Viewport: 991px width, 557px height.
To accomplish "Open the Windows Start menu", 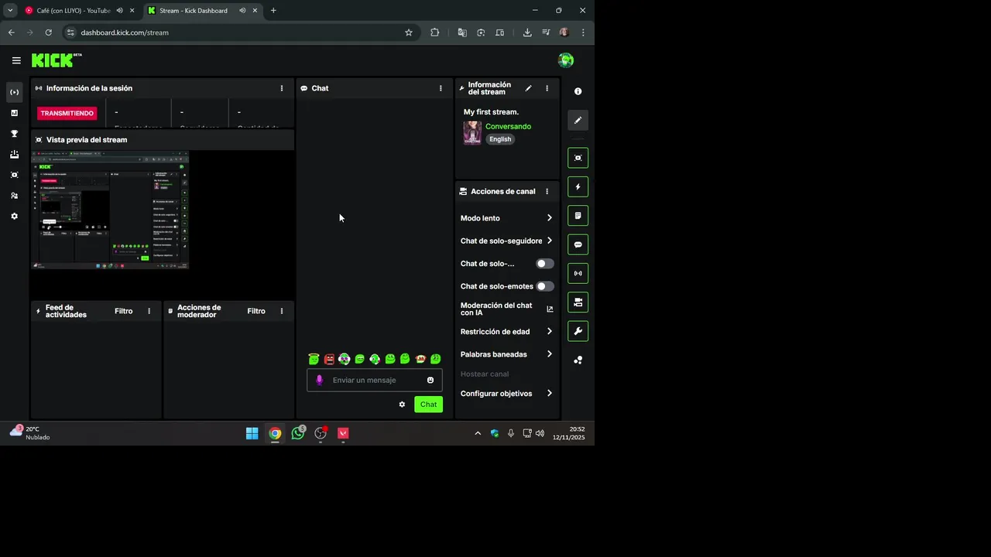I will pyautogui.click(x=252, y=433).
